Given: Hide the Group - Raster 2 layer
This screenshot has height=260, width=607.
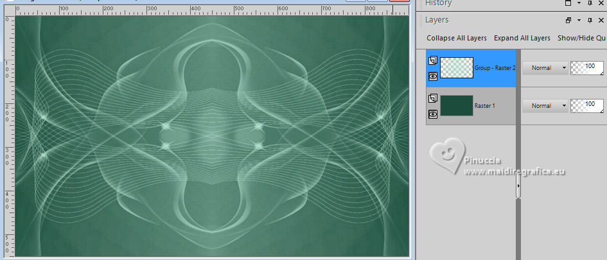Looking at the screenshot, I should (433, 76).
